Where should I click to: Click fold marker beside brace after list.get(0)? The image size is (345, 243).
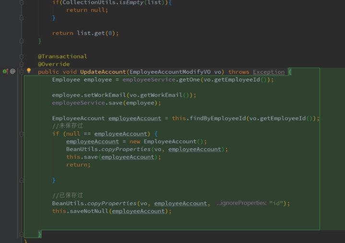click(x=22, y=41)
